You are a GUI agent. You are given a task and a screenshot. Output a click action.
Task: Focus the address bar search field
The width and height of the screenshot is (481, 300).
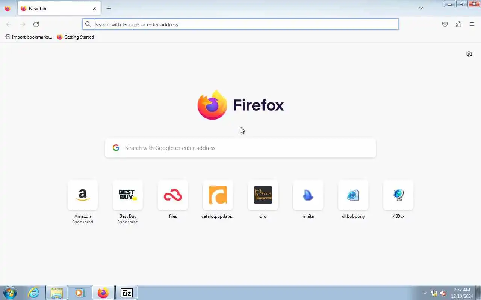(240, 24)
